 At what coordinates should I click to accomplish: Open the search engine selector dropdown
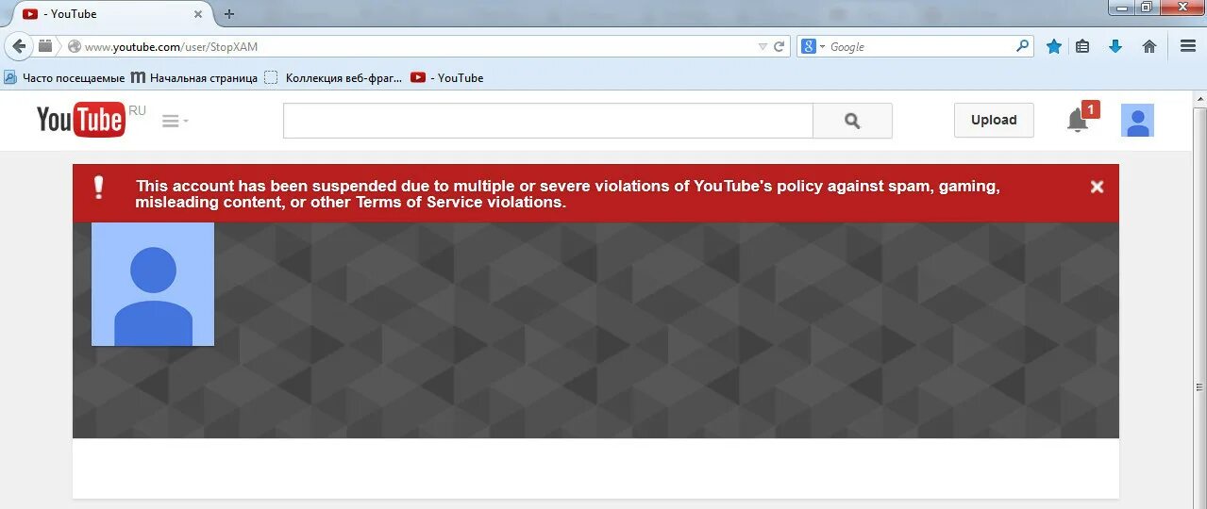point(813,46)
